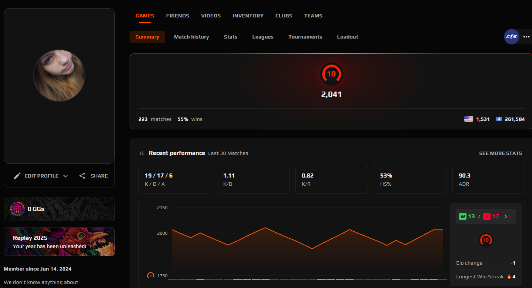Click the Share icon below the avatar
Viewport: 532px width, 288px height.
(82, 176)
